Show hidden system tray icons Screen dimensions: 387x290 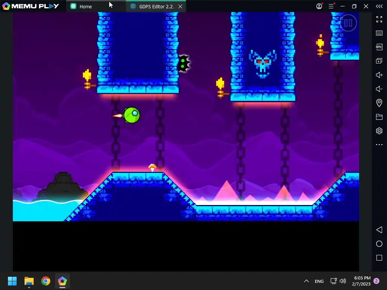(x=306, y=281)
